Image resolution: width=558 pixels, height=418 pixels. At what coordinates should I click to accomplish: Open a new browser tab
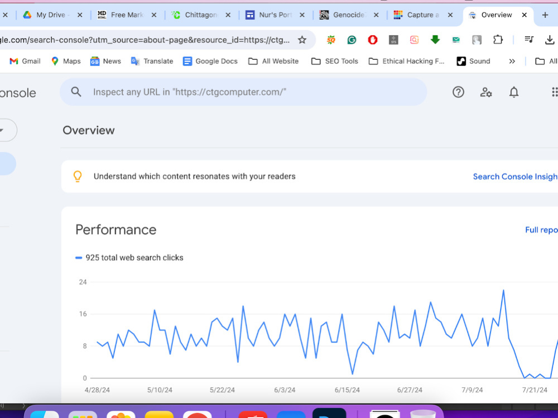(545, 15)
